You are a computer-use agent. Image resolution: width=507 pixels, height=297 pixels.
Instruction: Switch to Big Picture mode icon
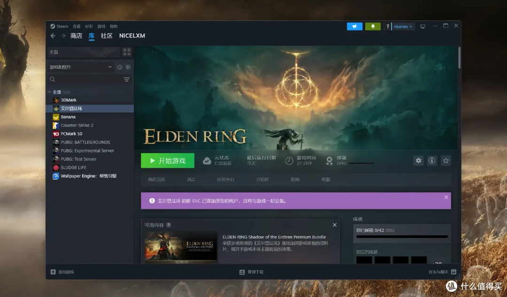click(422, 27)
